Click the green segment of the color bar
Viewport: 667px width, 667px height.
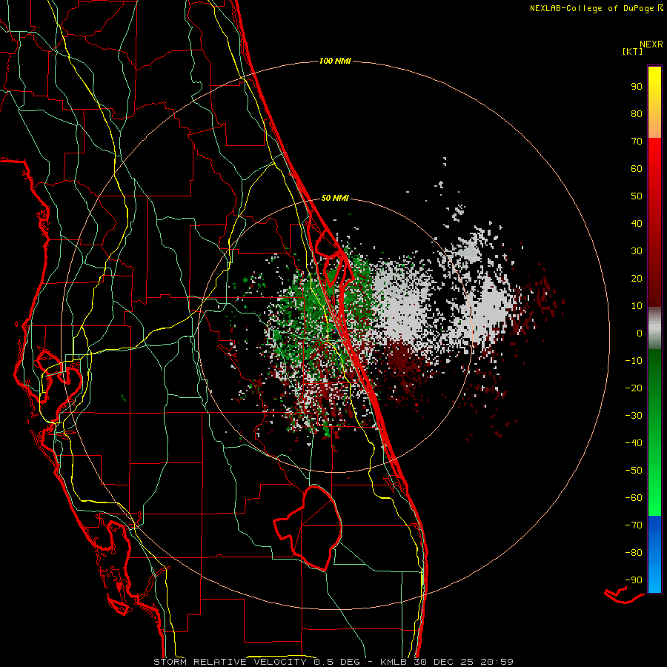point(654,432)
